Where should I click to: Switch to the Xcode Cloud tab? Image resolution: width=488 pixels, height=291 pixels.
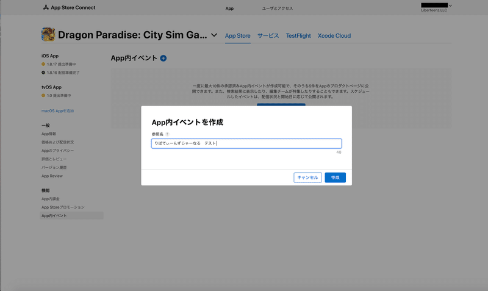[x=334, y=36]
